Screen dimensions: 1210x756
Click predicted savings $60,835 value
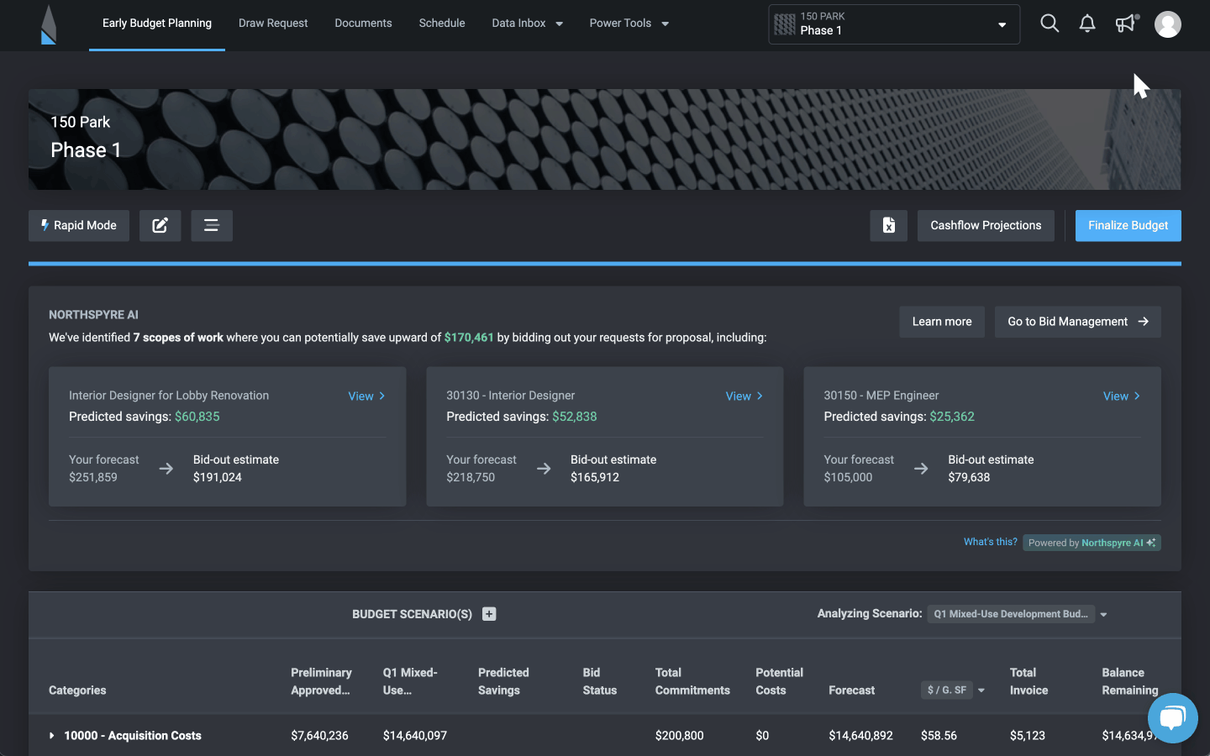pos(197,417)
